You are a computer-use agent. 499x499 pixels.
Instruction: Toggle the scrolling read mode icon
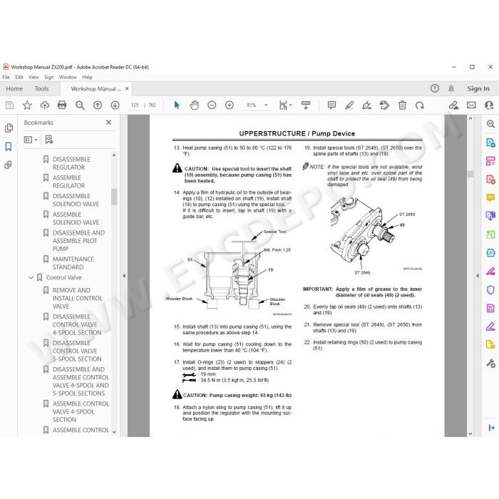click(306, 106)
